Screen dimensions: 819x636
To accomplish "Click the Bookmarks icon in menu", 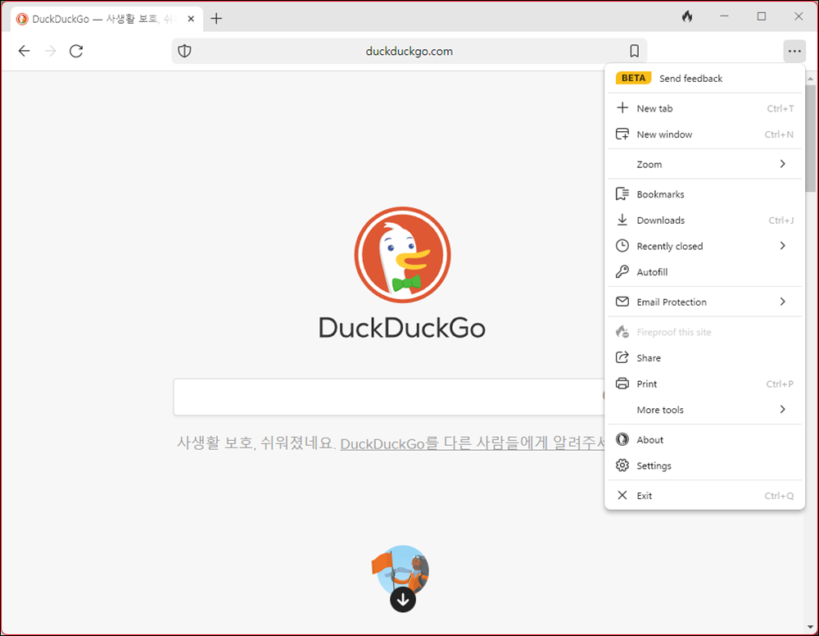I will tap(622, 194).
